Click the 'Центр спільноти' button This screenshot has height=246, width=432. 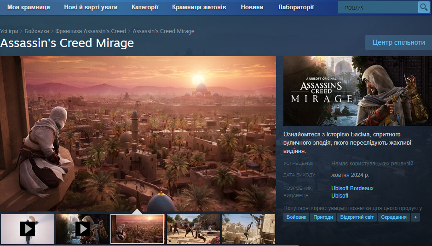point(398,42)
